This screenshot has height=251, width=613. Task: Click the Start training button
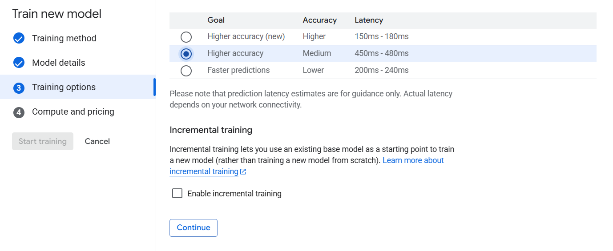click(x=43, y=141)
